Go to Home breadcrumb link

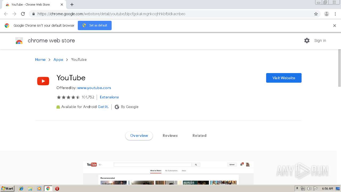(40, 59)
